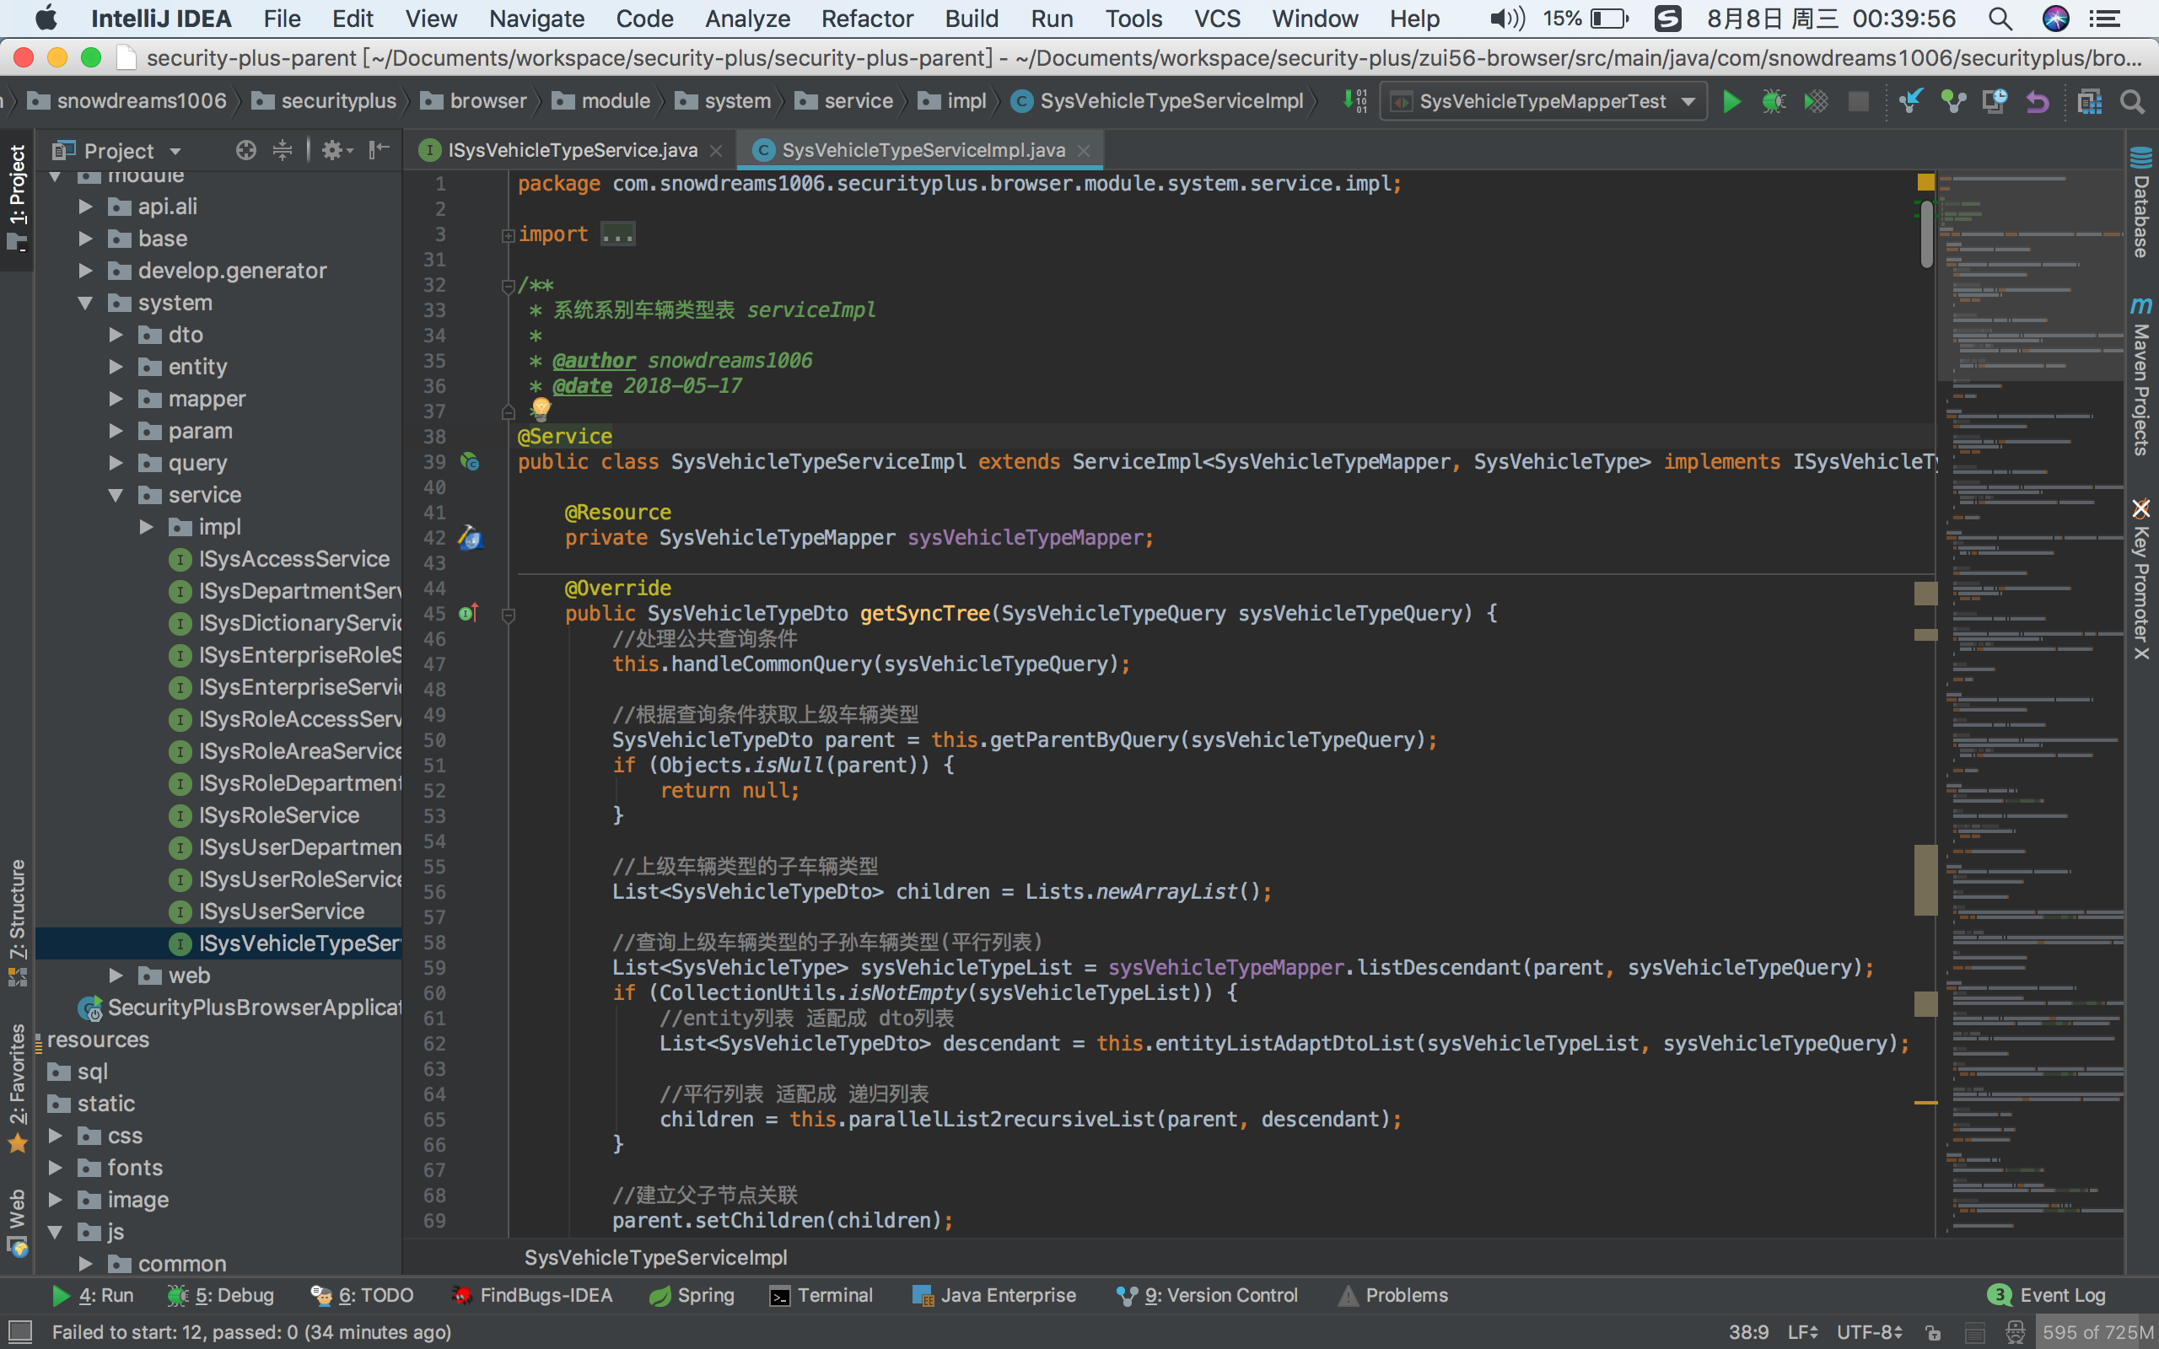
Task: Toggle the Database tool window
Action: point(2140,203)
